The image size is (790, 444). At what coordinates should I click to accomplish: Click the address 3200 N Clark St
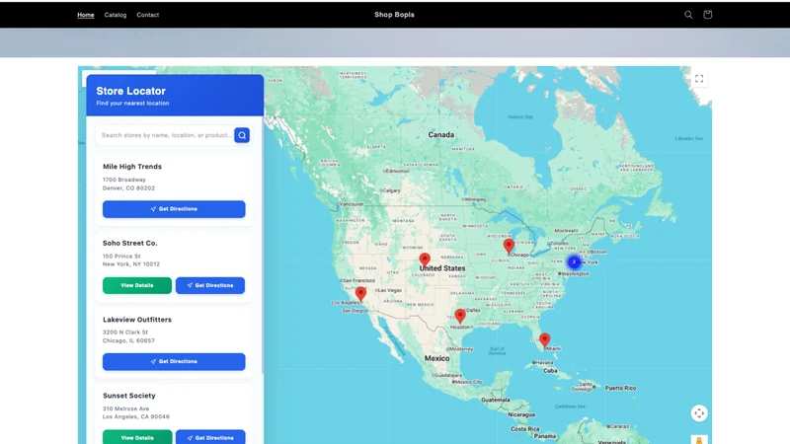[125, 333]
